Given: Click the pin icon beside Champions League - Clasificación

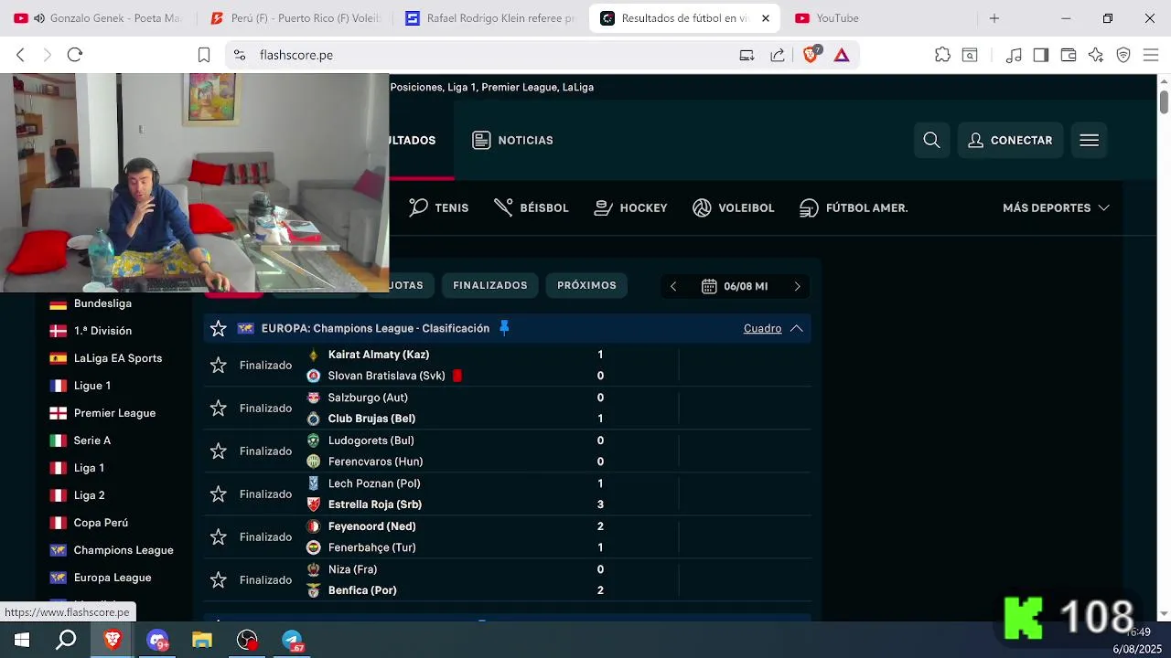Looking at the screenshot, I should 504,328.
